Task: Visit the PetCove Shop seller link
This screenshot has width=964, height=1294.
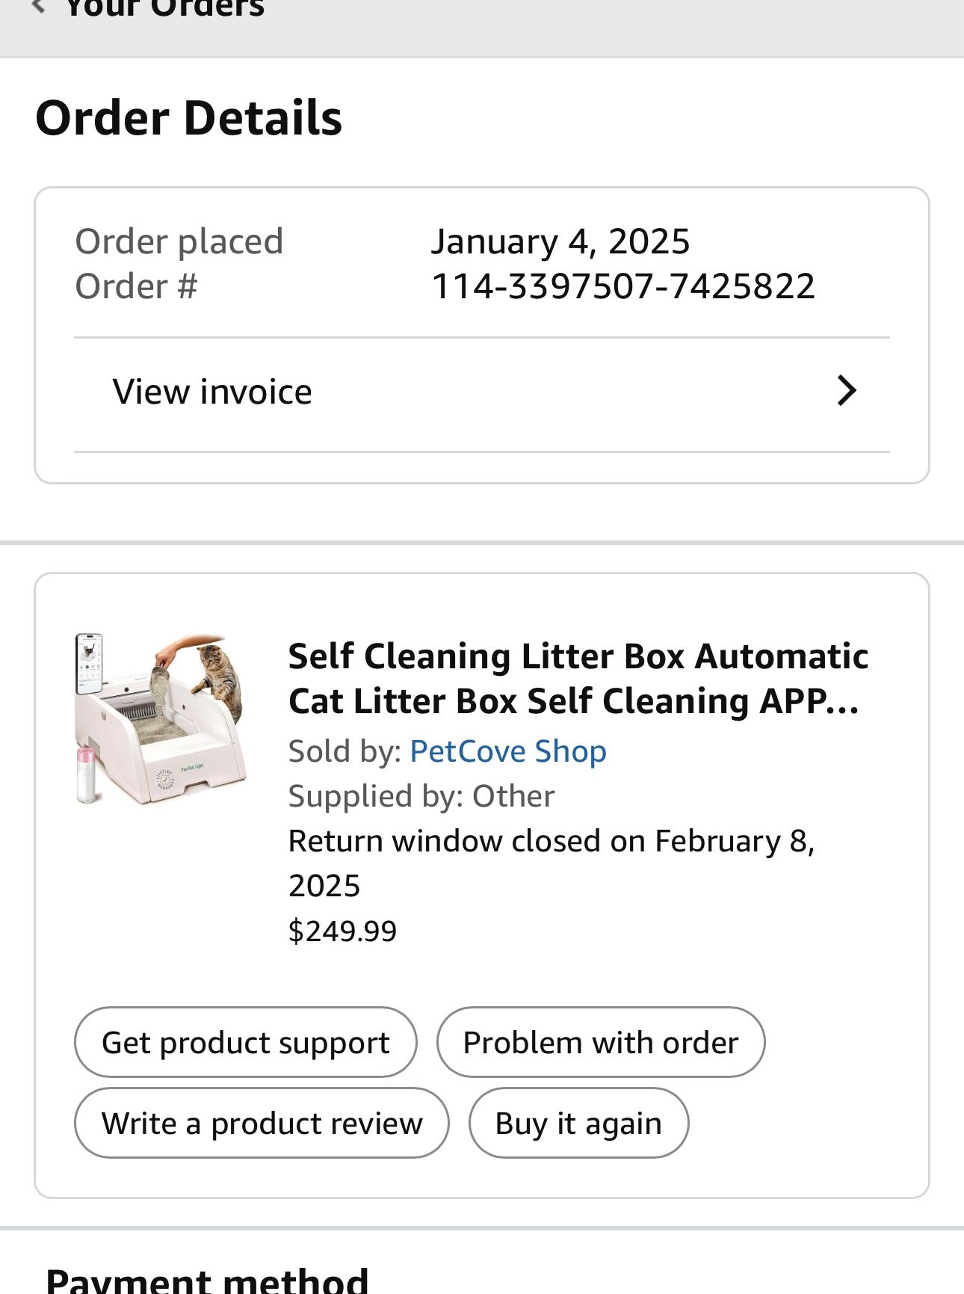Action: (x=508, y=751)
